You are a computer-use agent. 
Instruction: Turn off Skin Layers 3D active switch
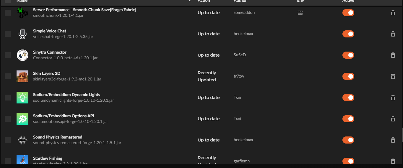(x=348, y=76)
